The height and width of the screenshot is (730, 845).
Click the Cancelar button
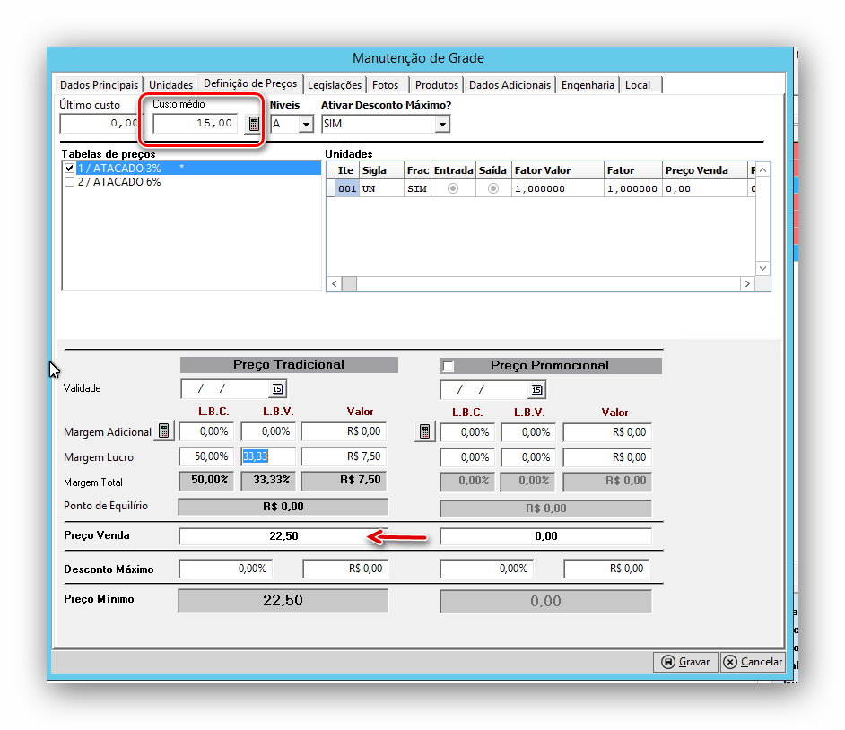point(753,662)
